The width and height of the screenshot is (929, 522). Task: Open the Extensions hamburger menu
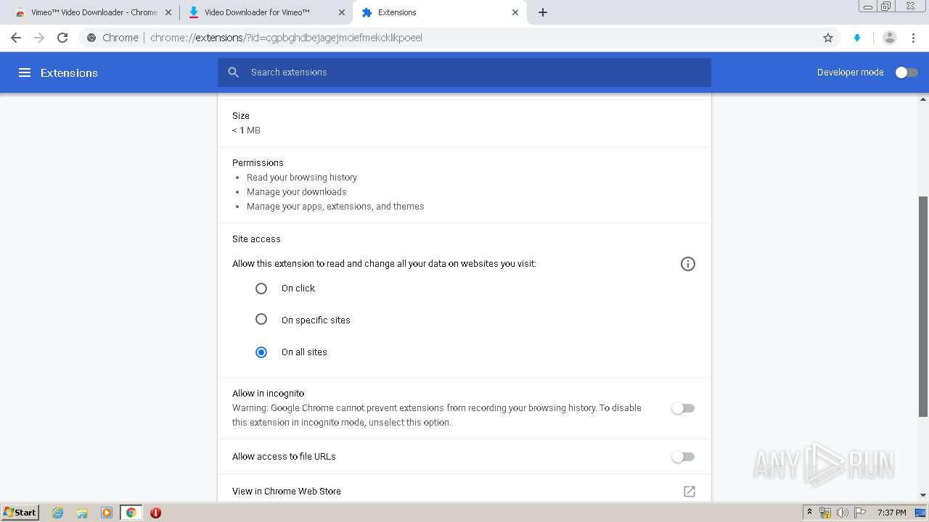pyautogui.click(x=25, y=72)
